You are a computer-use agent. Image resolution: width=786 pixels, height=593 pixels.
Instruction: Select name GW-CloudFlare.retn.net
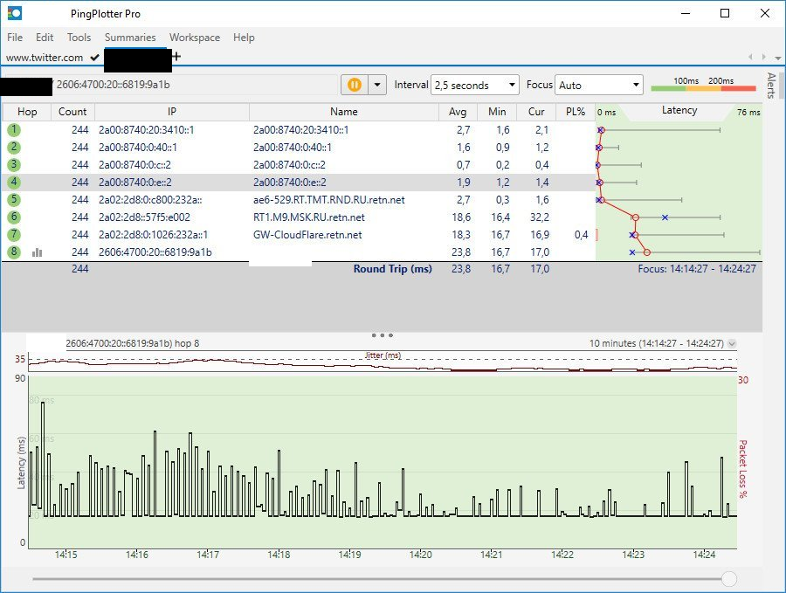307,235
